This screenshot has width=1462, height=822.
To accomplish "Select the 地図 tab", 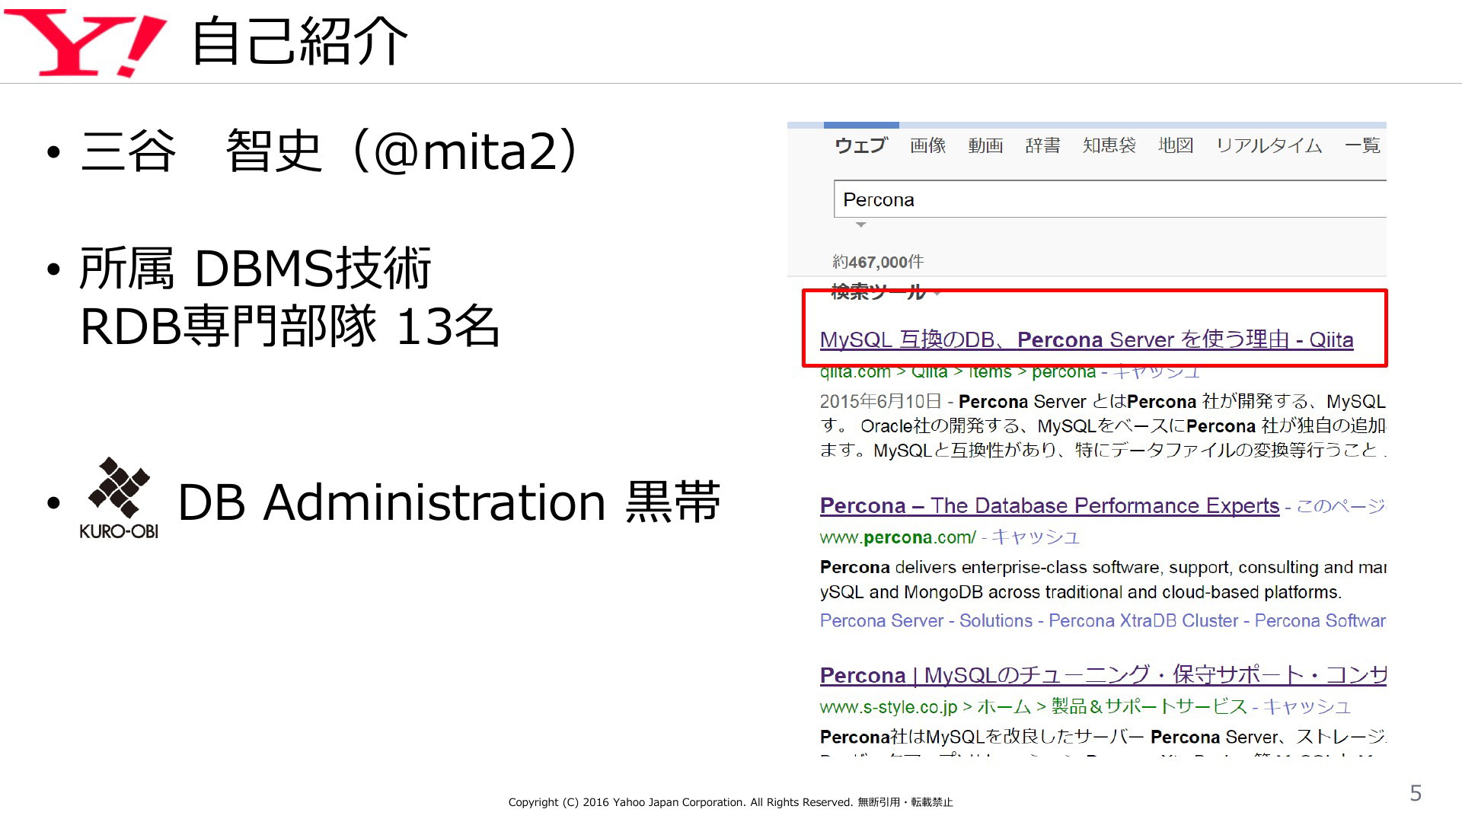I will point(1176,145).
